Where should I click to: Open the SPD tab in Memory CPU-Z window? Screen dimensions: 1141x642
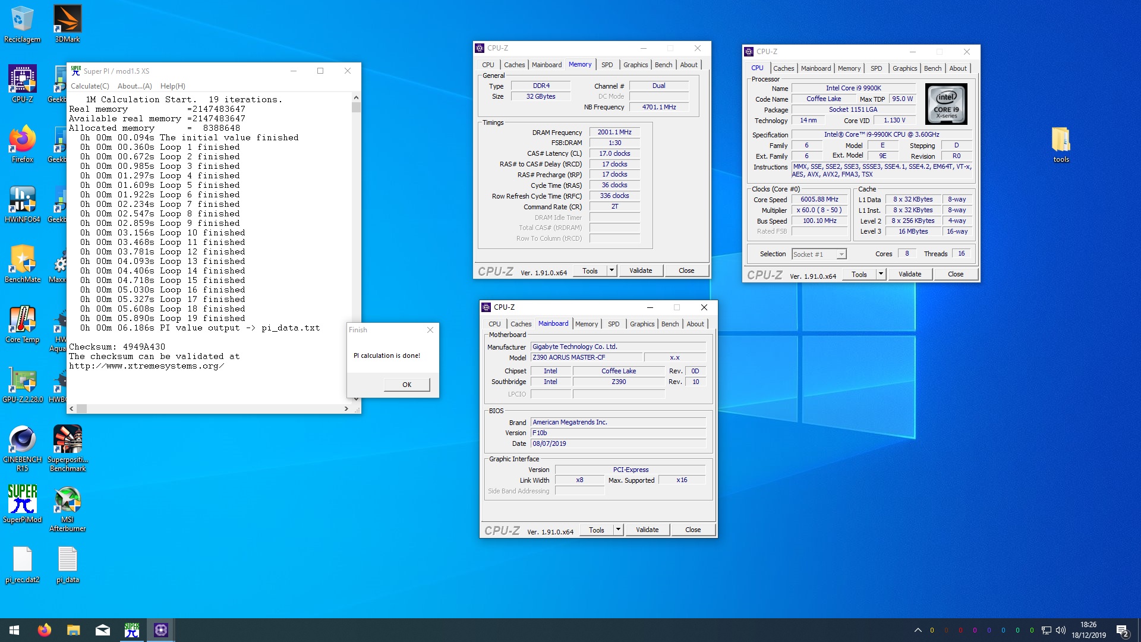coord(607,65)
